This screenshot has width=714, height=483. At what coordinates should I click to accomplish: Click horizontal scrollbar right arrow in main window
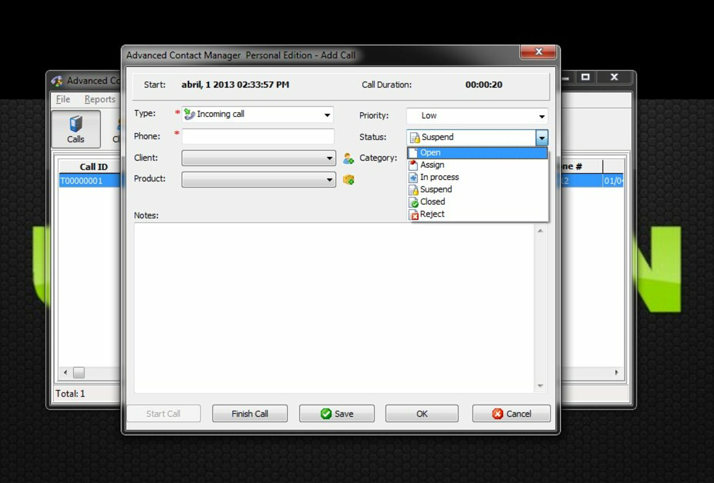pyautogui.click(x=617, y=373)
